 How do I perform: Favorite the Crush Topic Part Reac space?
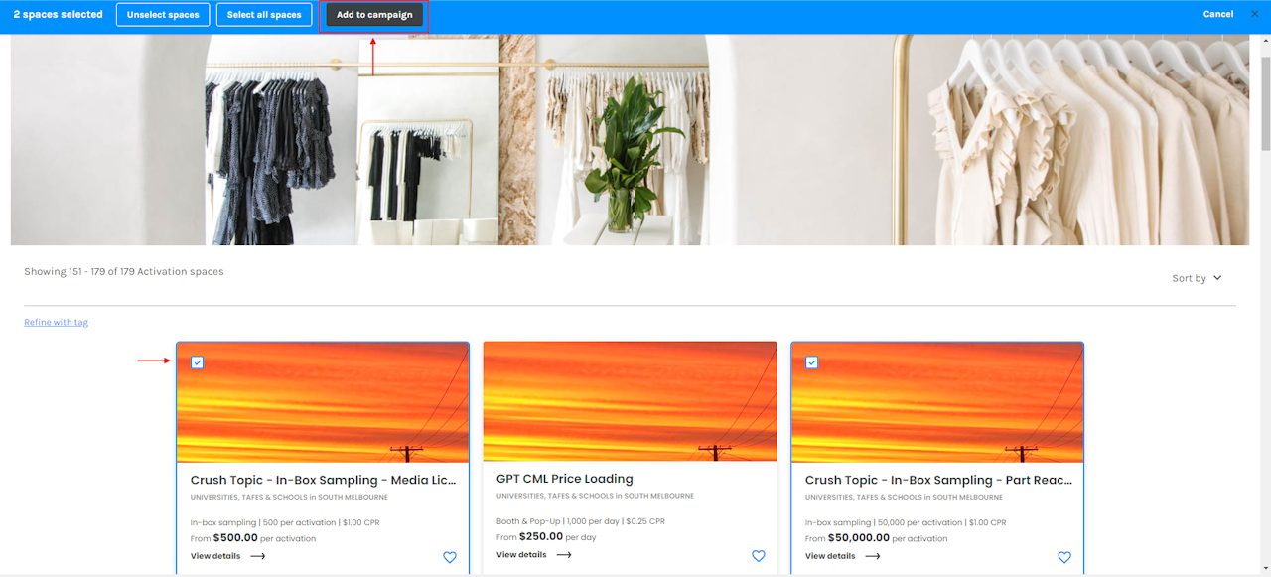(1064, 557)
